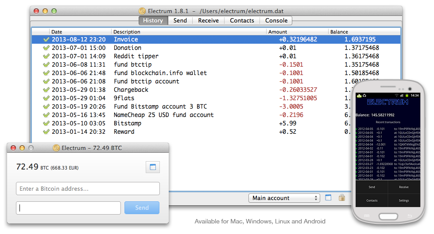Click the window icon button in lite wallet
The height and width of the screenshot is (234, 434).
pos(153,167)
